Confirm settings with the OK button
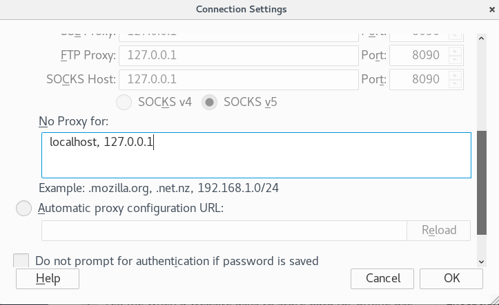This screenshot has width=499, height=305. click(x=451, y=279)
